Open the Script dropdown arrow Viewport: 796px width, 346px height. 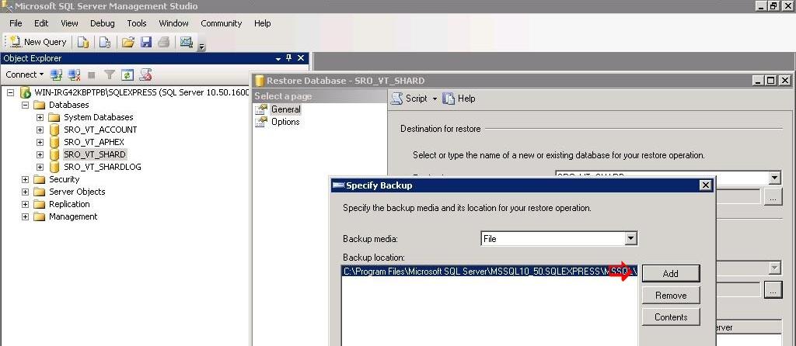(x=435, y=99)
